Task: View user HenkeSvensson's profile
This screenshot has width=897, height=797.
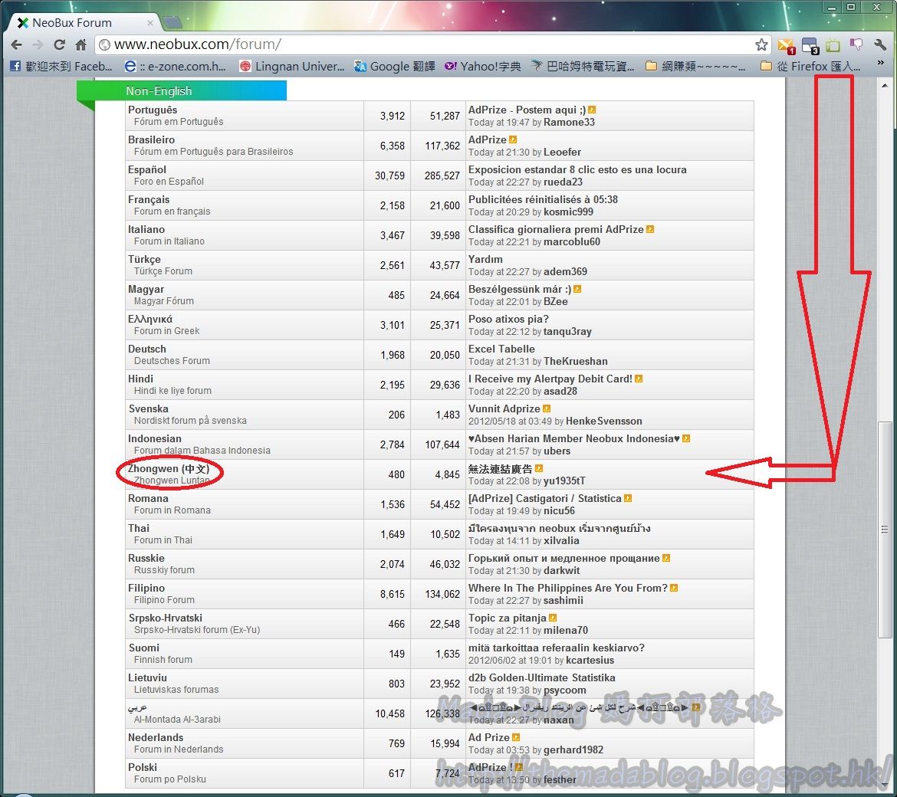Action: pos(604,421)
